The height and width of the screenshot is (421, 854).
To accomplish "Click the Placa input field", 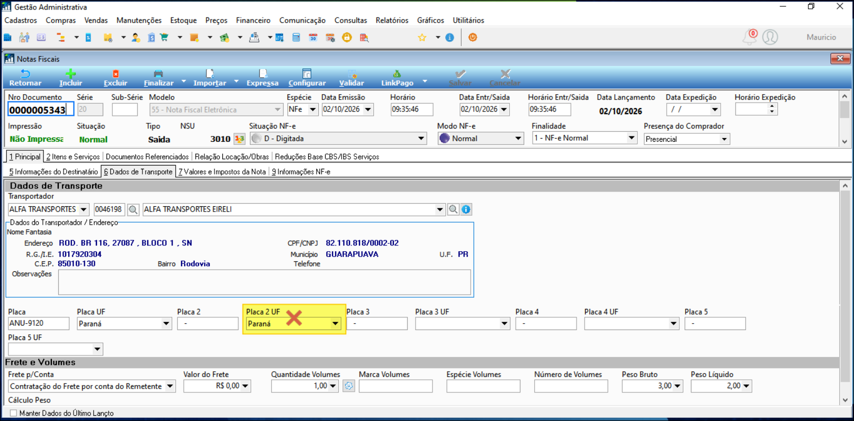I will 39,323.
